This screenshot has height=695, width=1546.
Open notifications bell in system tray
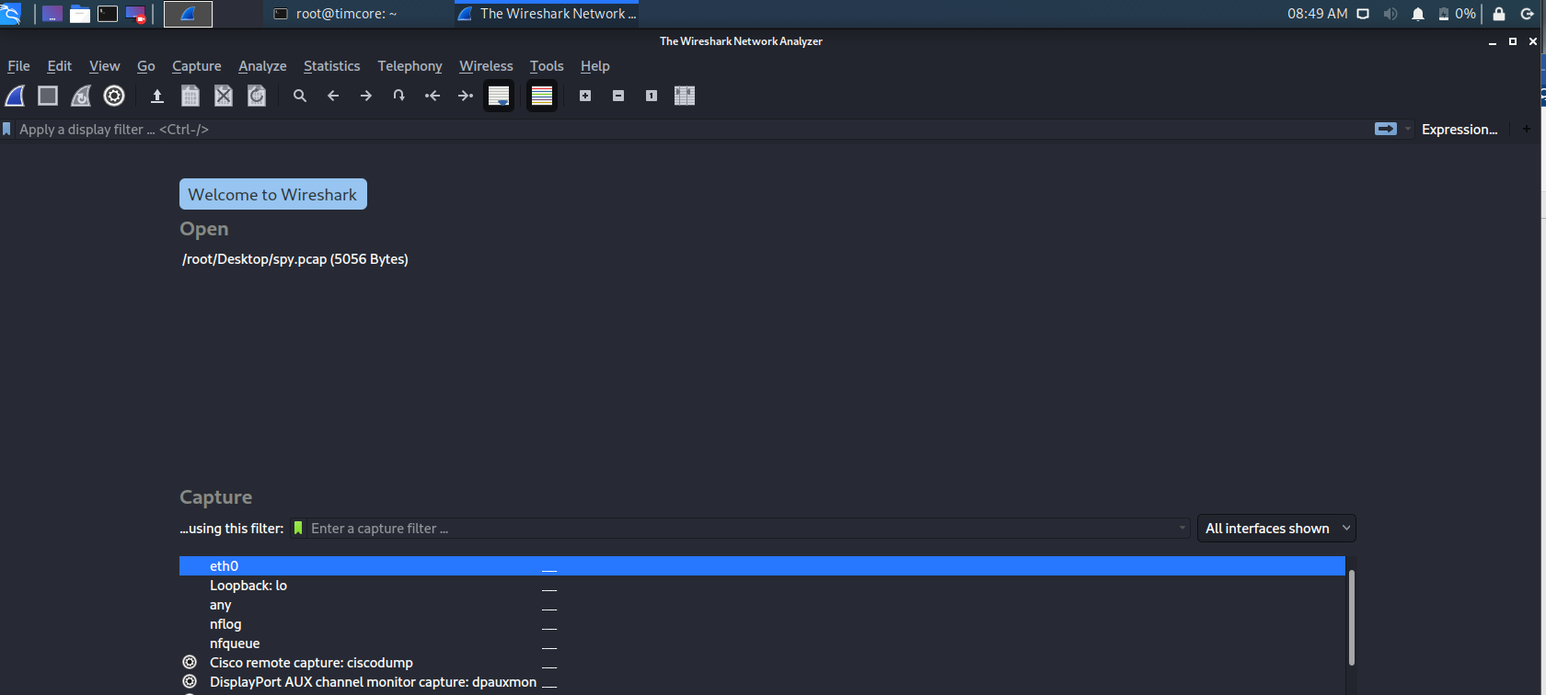coord(1418,14)
